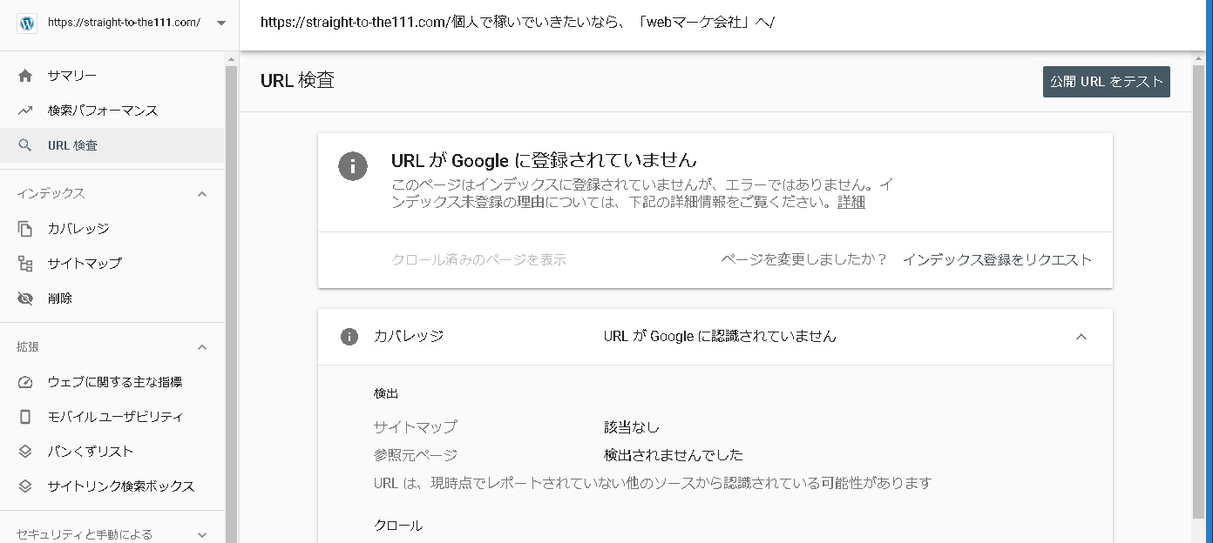This screenshot has width=1213, height=543.
Task: Collapse the 拡張 section chevron
Action: click(x=202, y=347)
